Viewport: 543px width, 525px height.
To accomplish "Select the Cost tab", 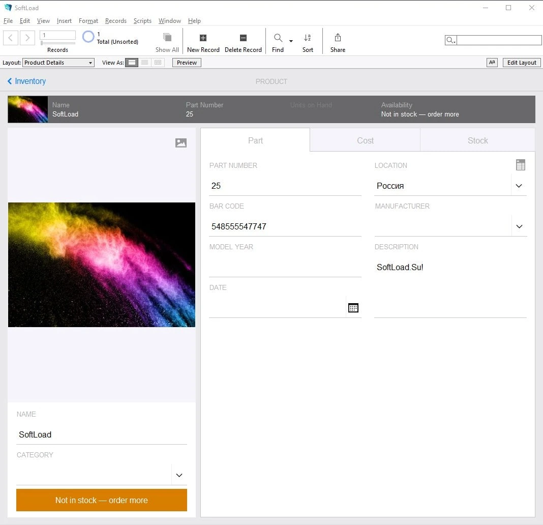I will tap(366, 140).
